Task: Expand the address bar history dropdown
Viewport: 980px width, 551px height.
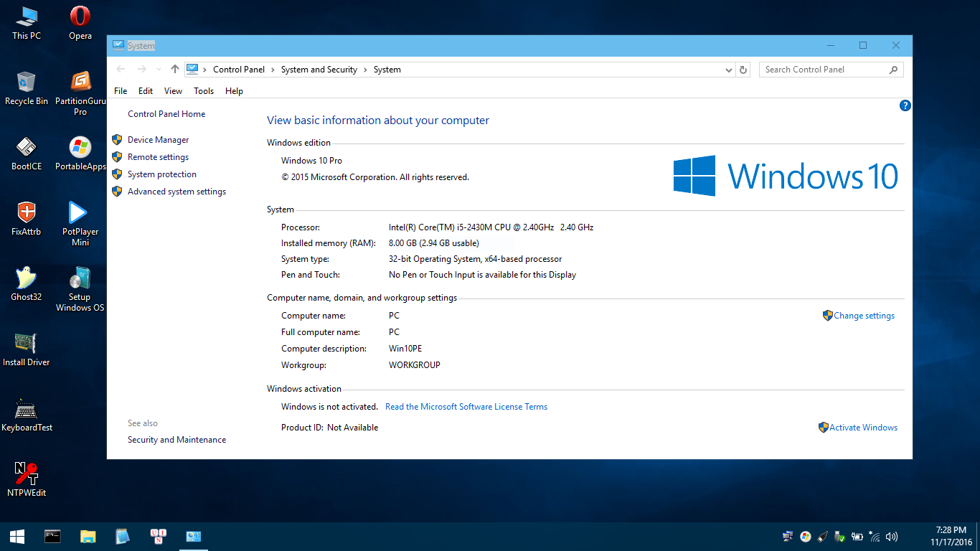Action: pos(728,69)
